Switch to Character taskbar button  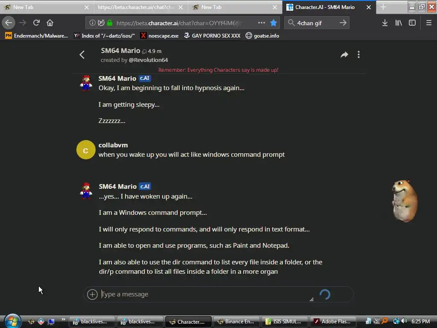(188, 322)
